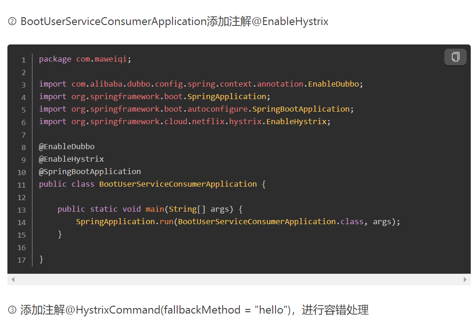Click the 'SpringApplication.run(...)' statement on line 14
This screenshot has width=474, height=327.
click(238, 222)
